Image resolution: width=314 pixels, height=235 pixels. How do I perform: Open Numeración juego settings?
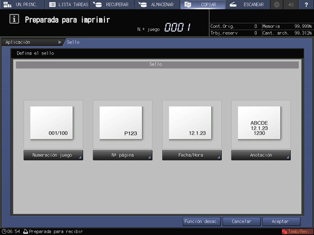point(53,155)
